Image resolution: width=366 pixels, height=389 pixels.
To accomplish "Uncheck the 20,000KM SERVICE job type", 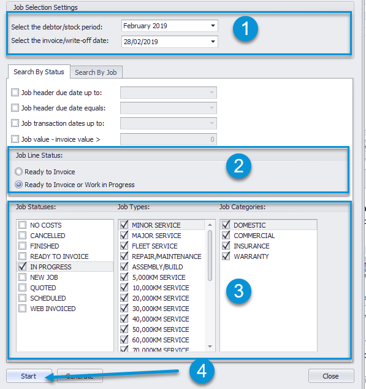I will pos(124,298).
